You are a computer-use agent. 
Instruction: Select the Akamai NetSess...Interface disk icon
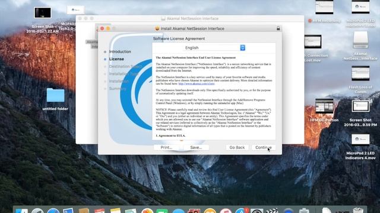pyautogui.click(x=360, y=40)
